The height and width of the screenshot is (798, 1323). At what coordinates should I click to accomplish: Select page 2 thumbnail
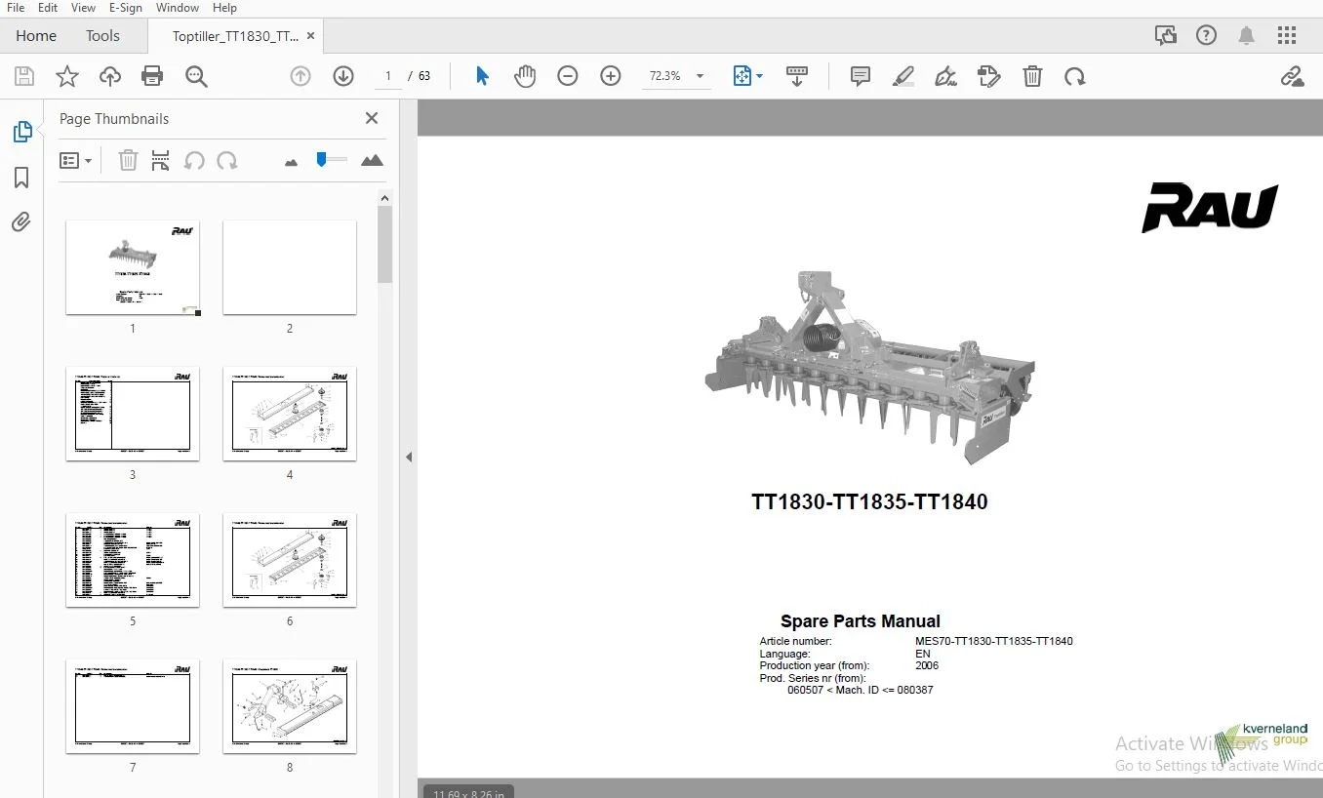point(290,267)
